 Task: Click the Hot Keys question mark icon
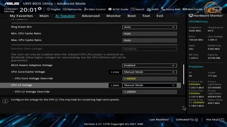pyautogui.click(x=221, y=120)
